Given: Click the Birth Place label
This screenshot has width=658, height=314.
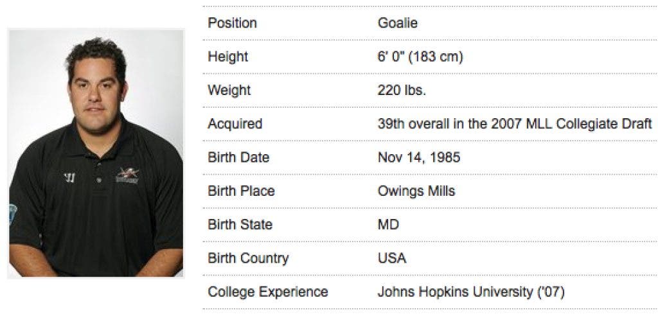Looking at the screenshot, I should (x=241, y=191).
